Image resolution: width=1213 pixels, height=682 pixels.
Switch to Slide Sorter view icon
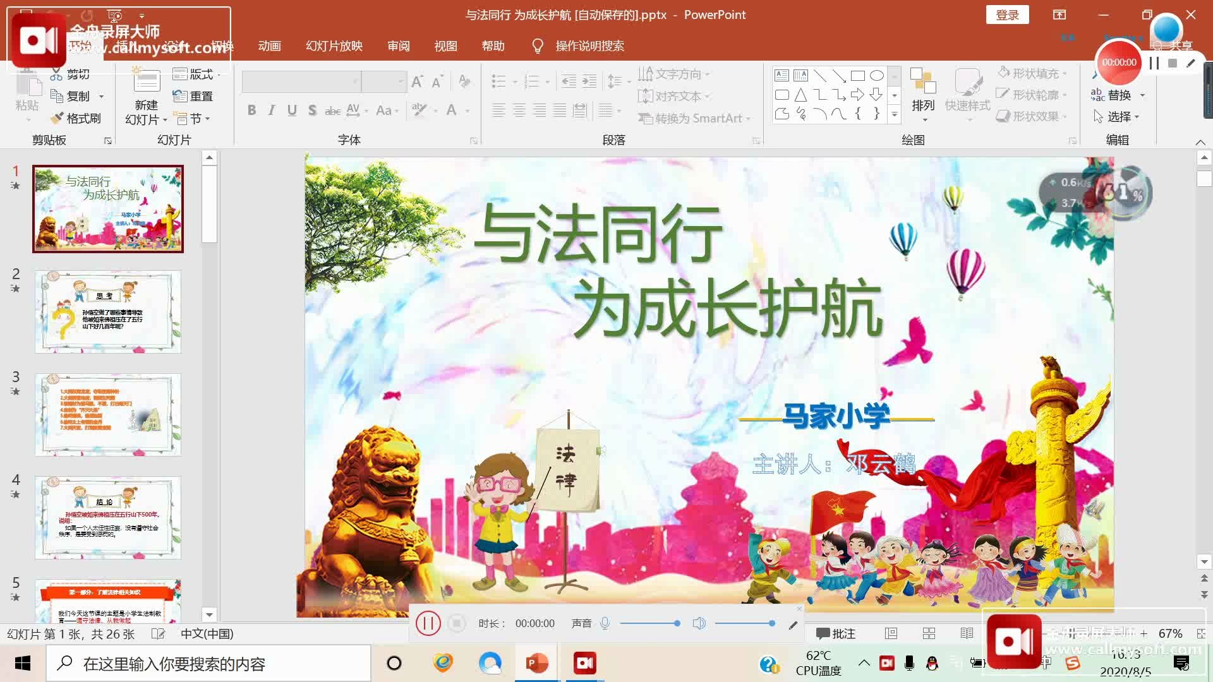coord(929,633)
